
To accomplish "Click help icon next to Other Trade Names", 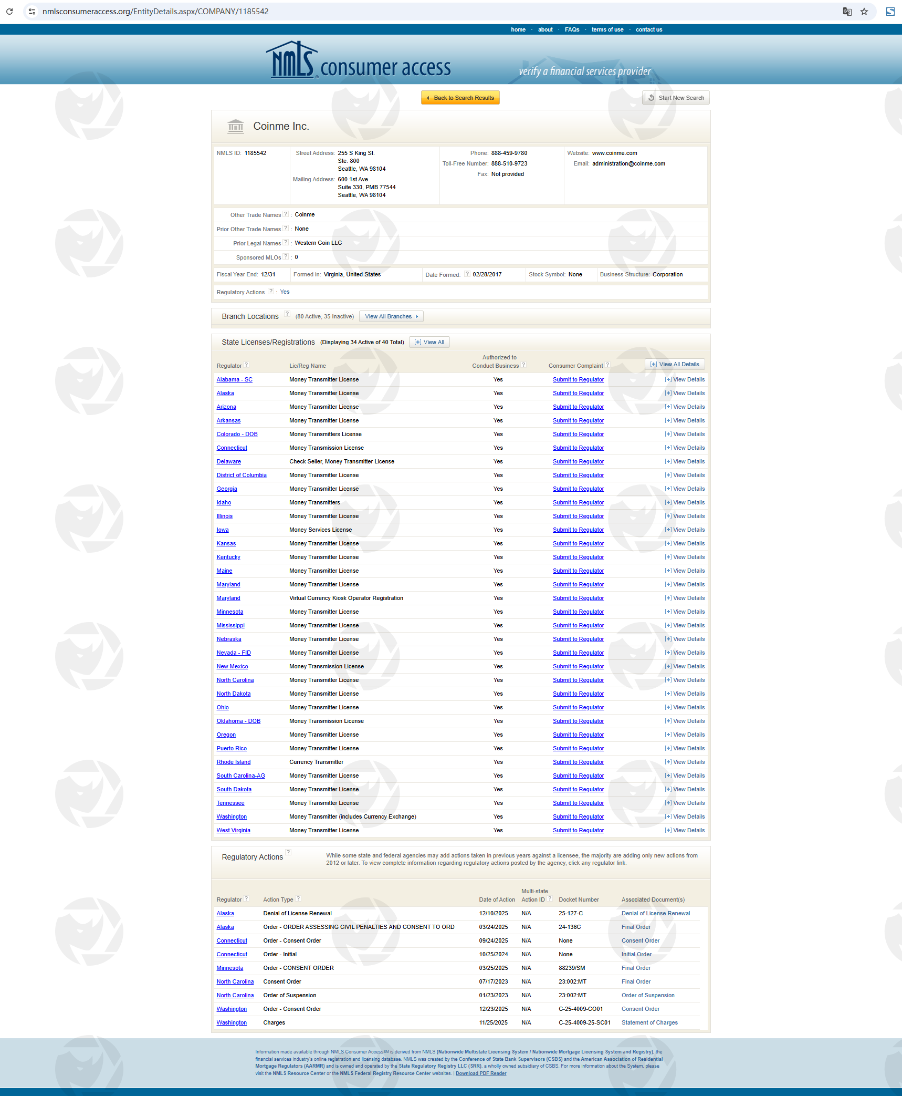I will click(x=286, y=214).
